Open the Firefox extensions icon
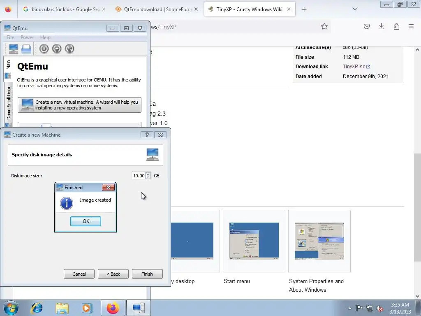This screenshot has height=316, width=421. (397, 26)
